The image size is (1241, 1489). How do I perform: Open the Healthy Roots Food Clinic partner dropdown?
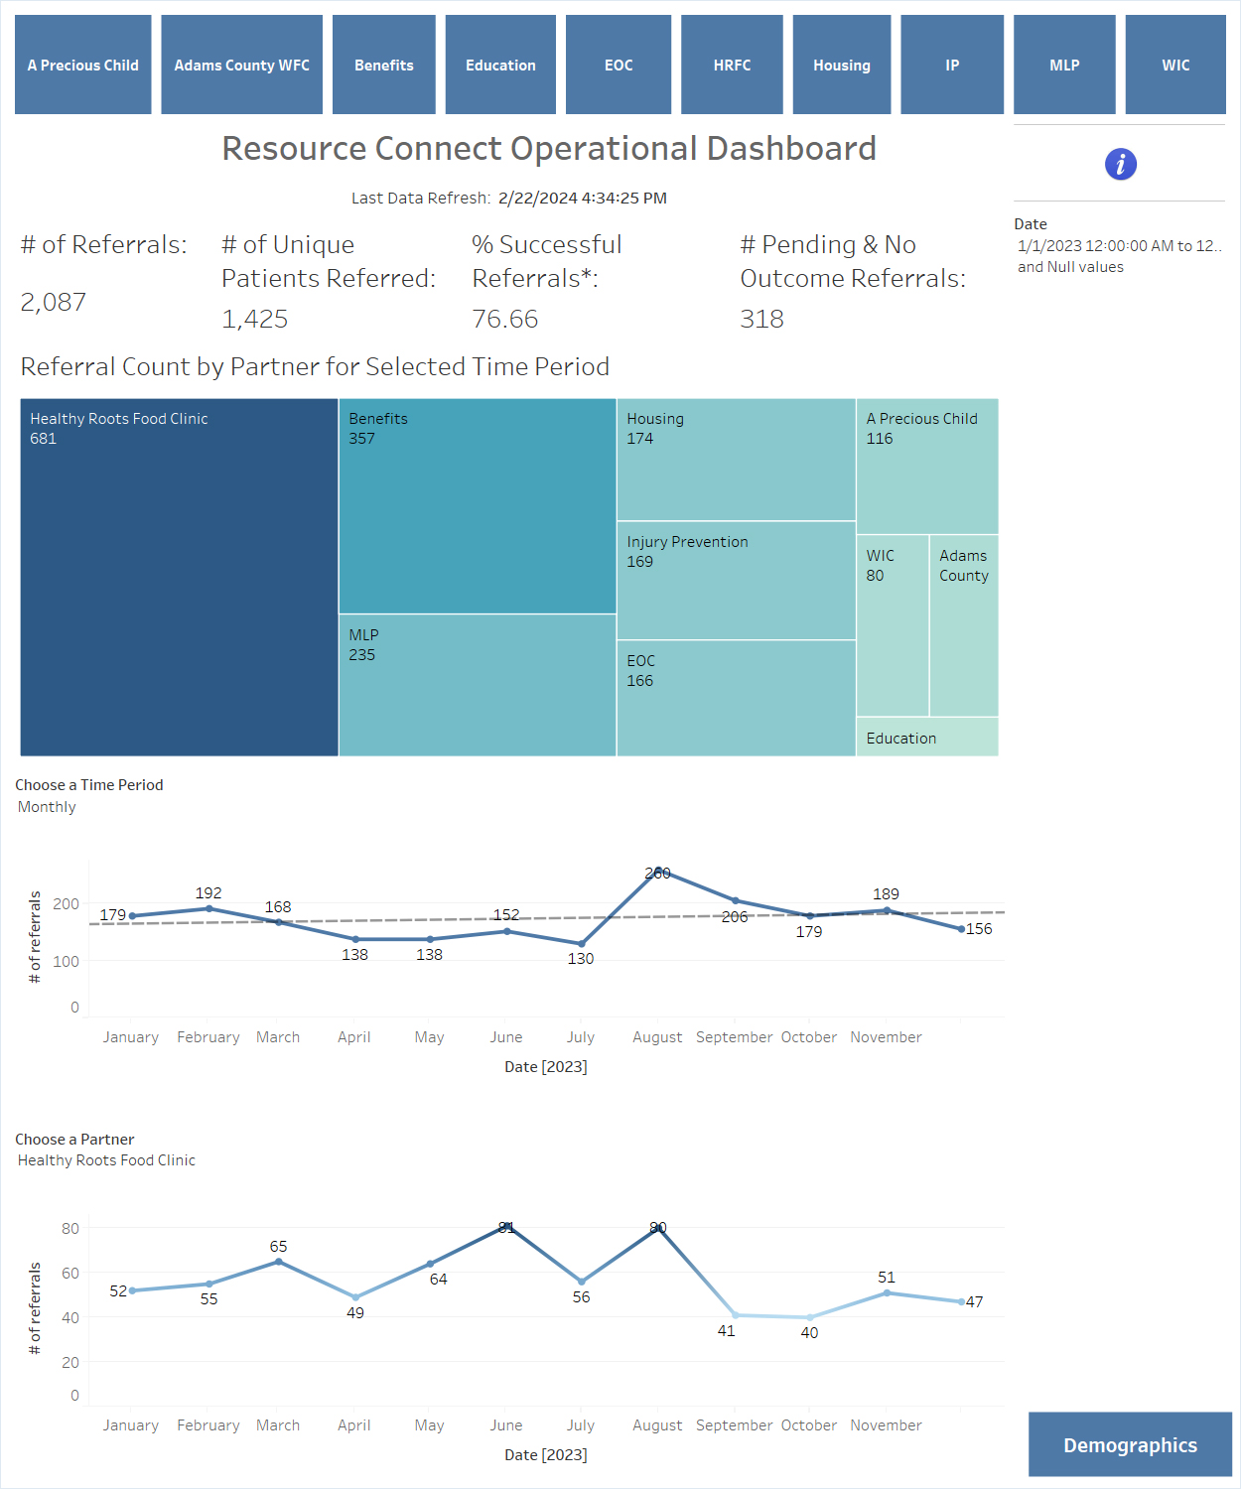click(107, 1160)
